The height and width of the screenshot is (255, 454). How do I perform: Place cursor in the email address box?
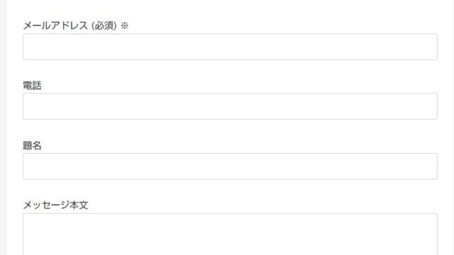click(x=230, y=47)
